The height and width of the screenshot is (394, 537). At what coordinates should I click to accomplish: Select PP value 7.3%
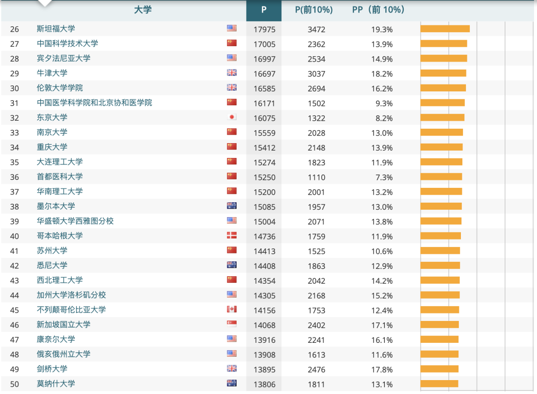tap(384, 177)
